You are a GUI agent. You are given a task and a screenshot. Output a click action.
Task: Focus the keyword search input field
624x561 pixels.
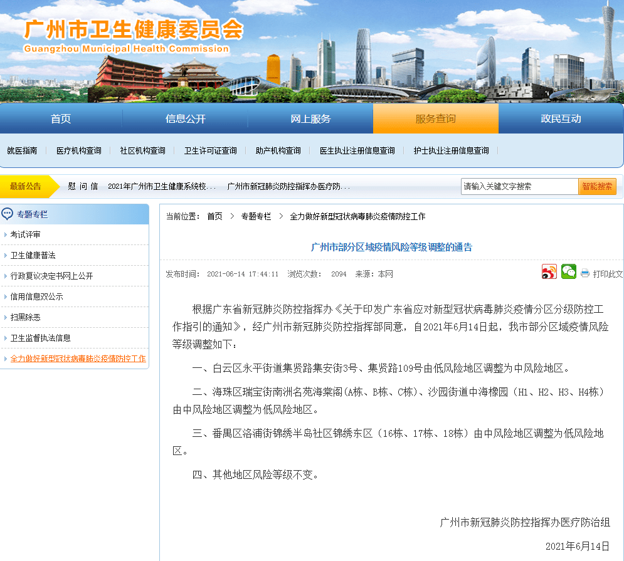point(519,186)
